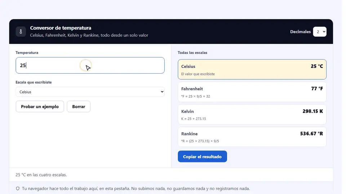
Task: Select the Kelvin result card
Action: click(252, 114)
